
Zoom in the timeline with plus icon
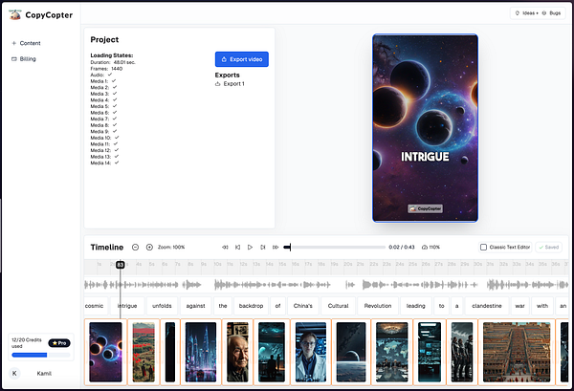tap(149, 247)
